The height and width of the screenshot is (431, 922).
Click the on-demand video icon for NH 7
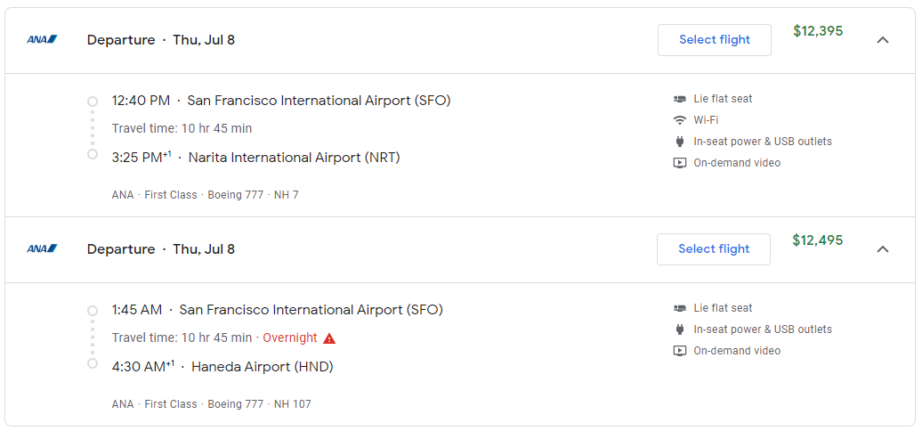[680, 163]
